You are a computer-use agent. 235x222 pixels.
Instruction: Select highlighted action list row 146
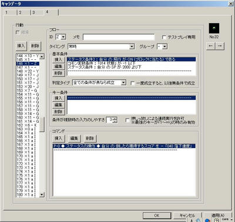(x=28, y=63)
